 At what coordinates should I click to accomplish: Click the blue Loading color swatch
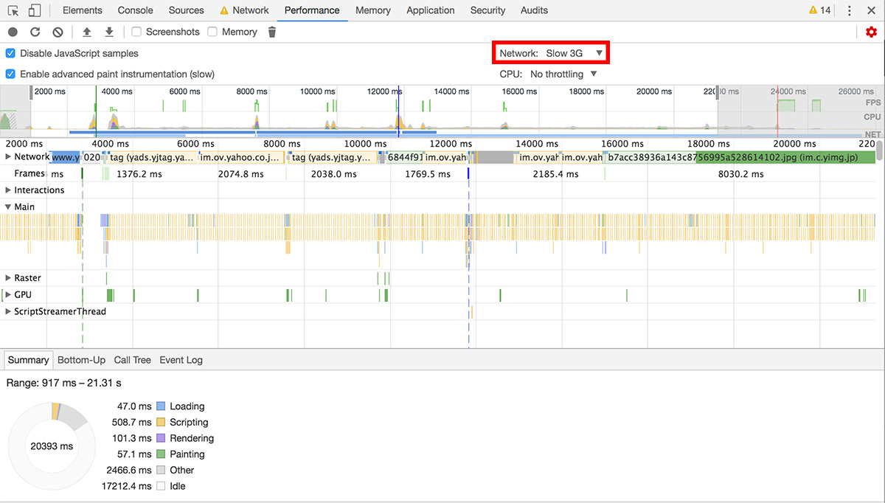(x=160, y=406)
